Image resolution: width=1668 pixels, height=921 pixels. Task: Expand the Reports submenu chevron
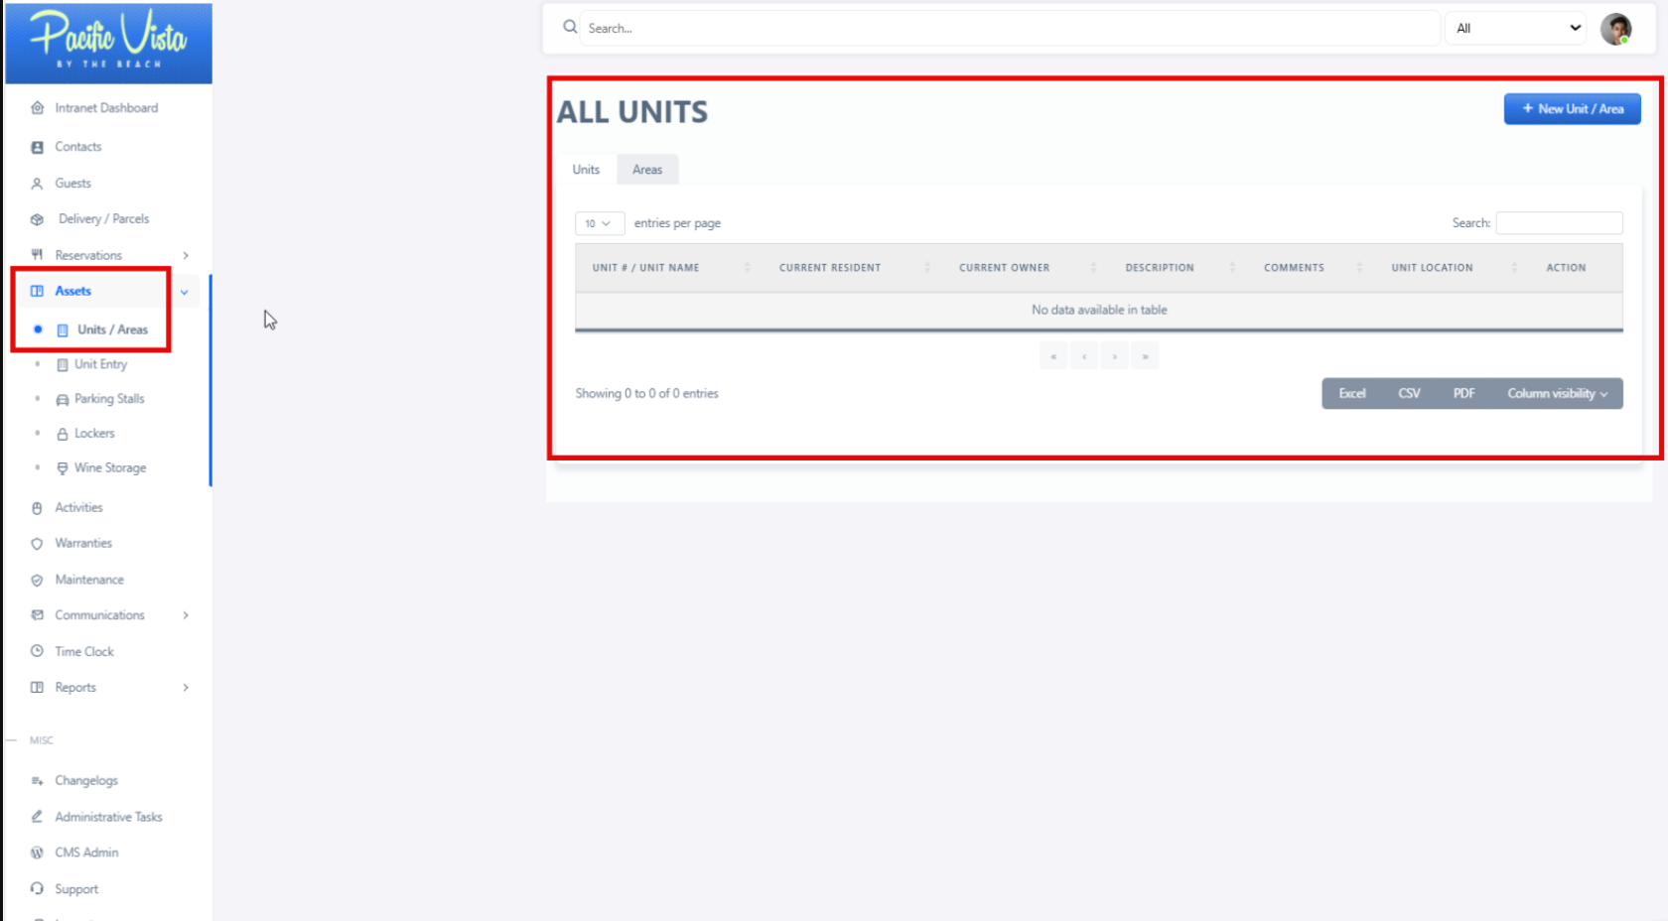pos(186,687)
